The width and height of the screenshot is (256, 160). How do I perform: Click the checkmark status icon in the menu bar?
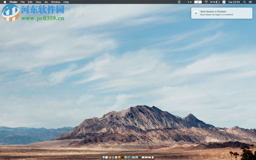[198, 2]
